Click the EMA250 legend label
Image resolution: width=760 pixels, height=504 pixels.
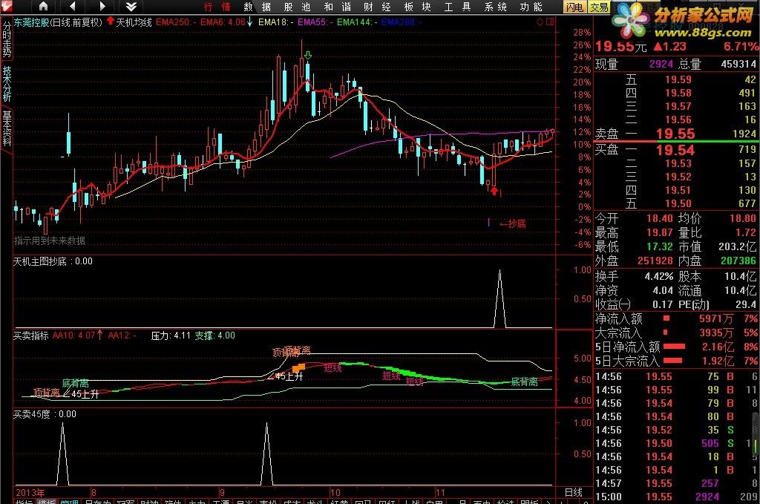177,22
